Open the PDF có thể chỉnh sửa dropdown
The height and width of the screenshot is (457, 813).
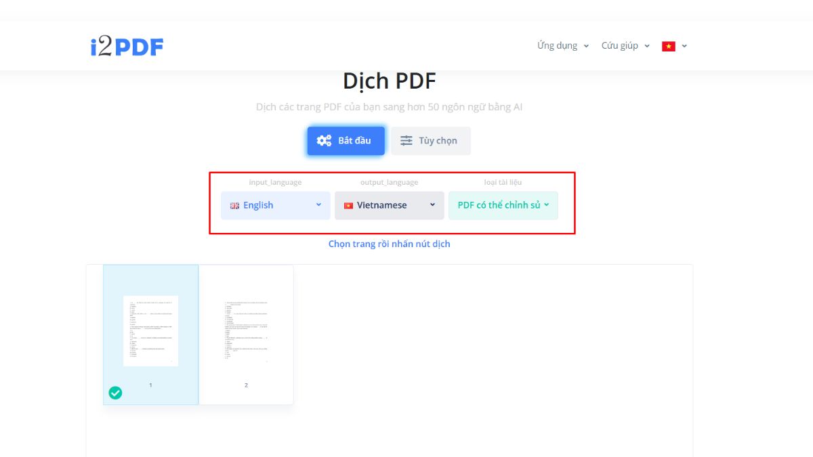tap(503, 205)
